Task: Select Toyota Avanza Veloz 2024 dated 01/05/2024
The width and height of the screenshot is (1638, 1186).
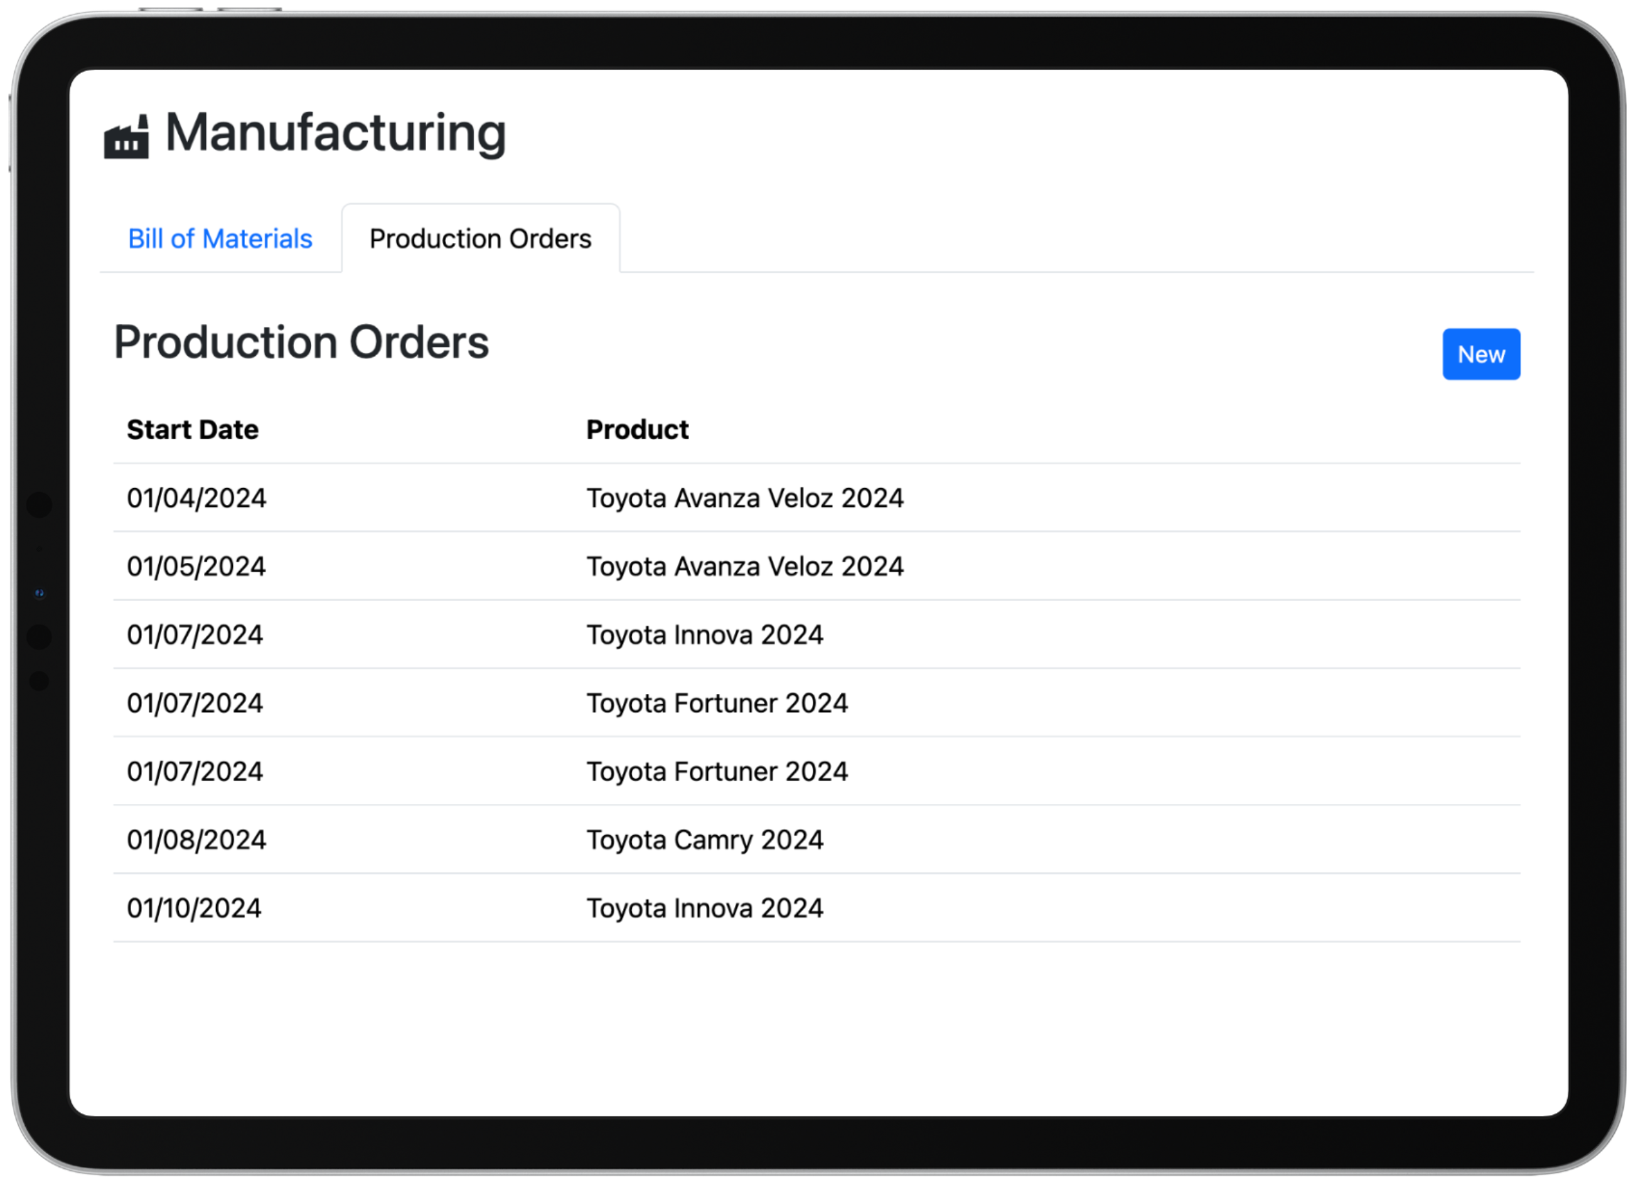Action: point(744,567)
